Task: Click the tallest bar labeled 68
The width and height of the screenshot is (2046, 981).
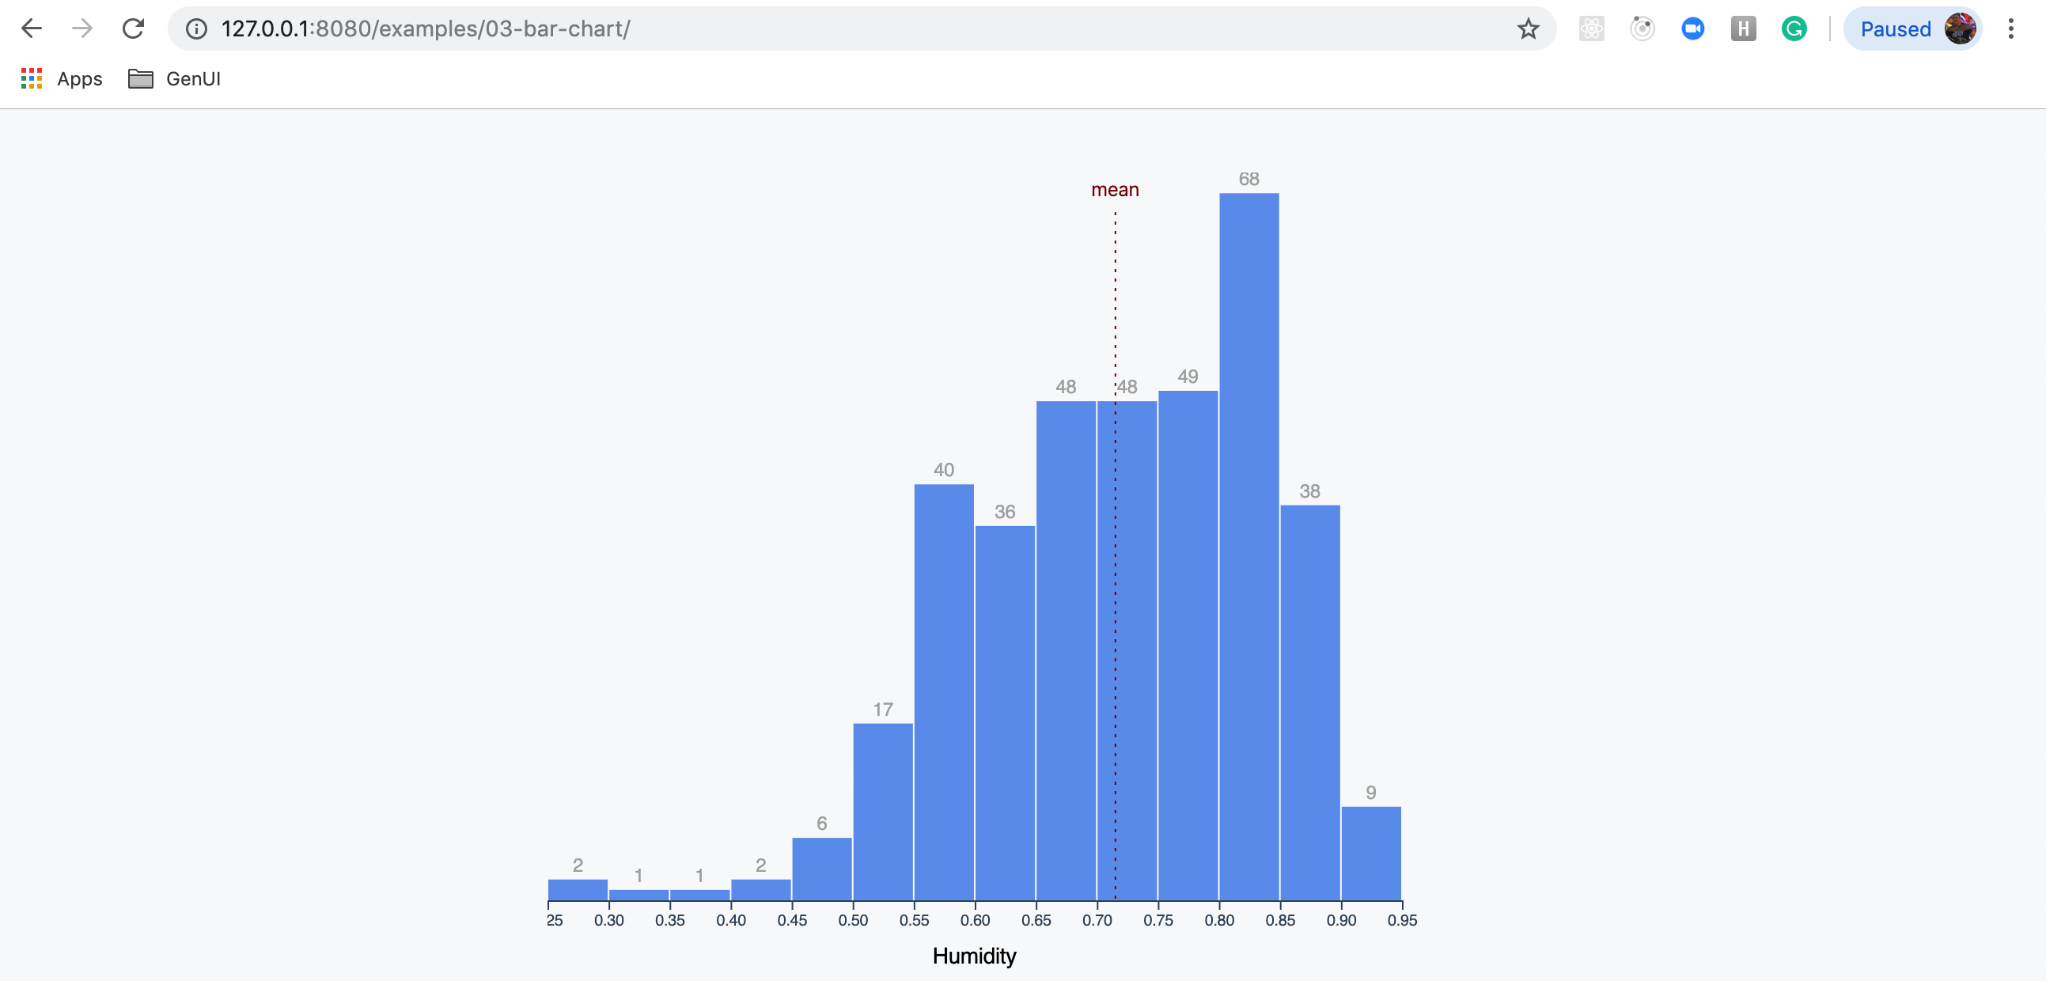Action: pos(1248,547)
